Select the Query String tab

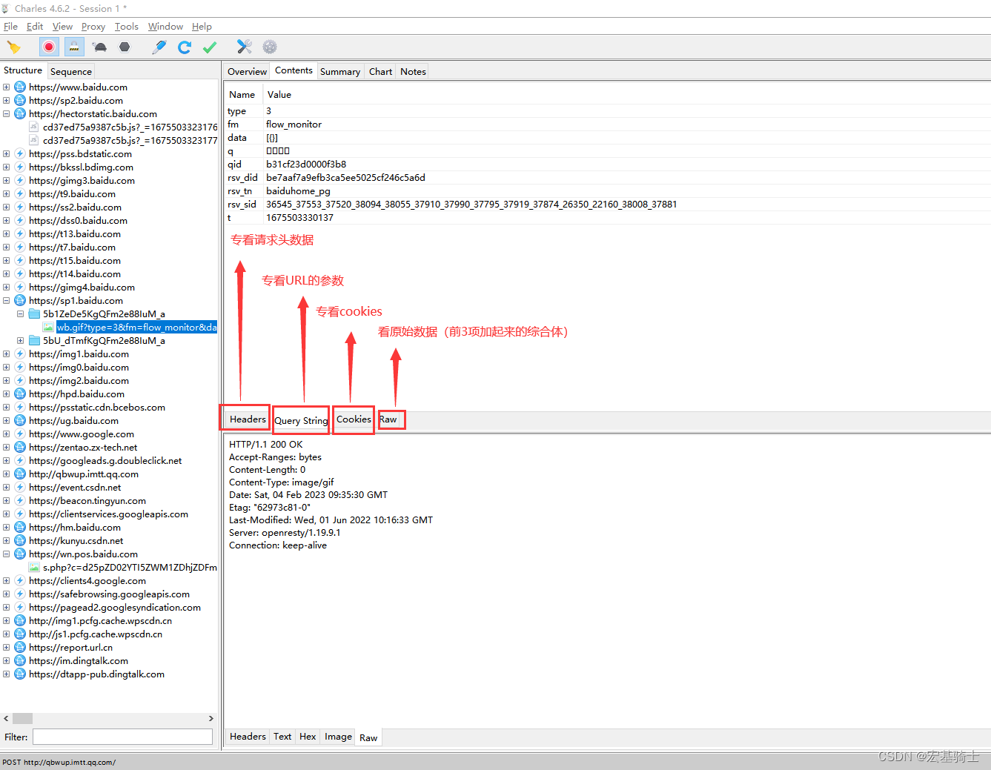point(301,421)
